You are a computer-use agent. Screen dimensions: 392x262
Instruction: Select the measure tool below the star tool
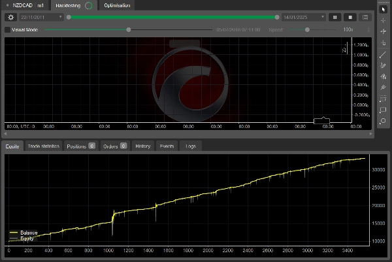pyautogui.click(x=383, y=42)
